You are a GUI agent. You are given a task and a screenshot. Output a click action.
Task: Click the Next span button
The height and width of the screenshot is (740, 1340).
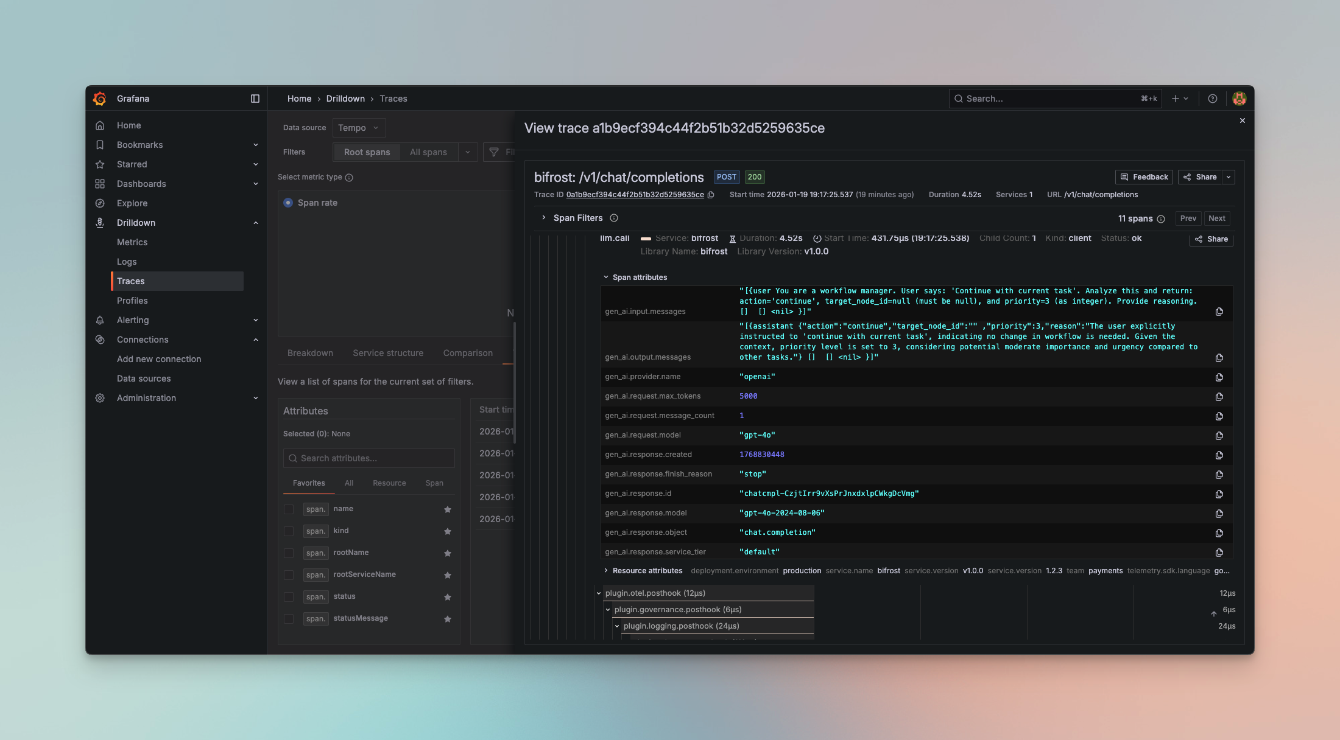click(1216, 218)
